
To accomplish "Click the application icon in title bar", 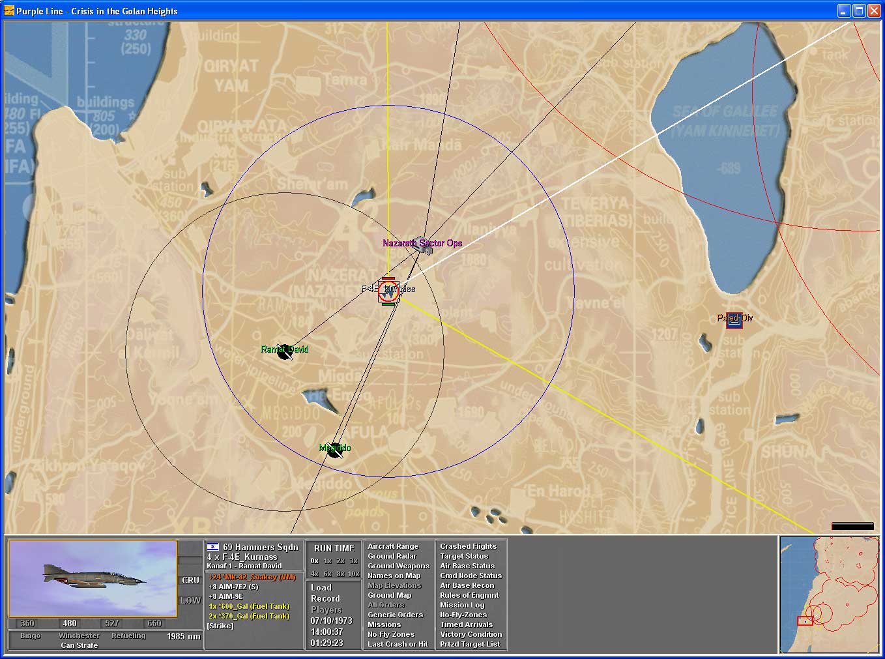I will [9, 11].
